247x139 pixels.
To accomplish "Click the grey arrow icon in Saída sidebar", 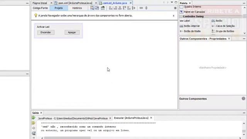I will pyautogui.click(x=34, y=128).
